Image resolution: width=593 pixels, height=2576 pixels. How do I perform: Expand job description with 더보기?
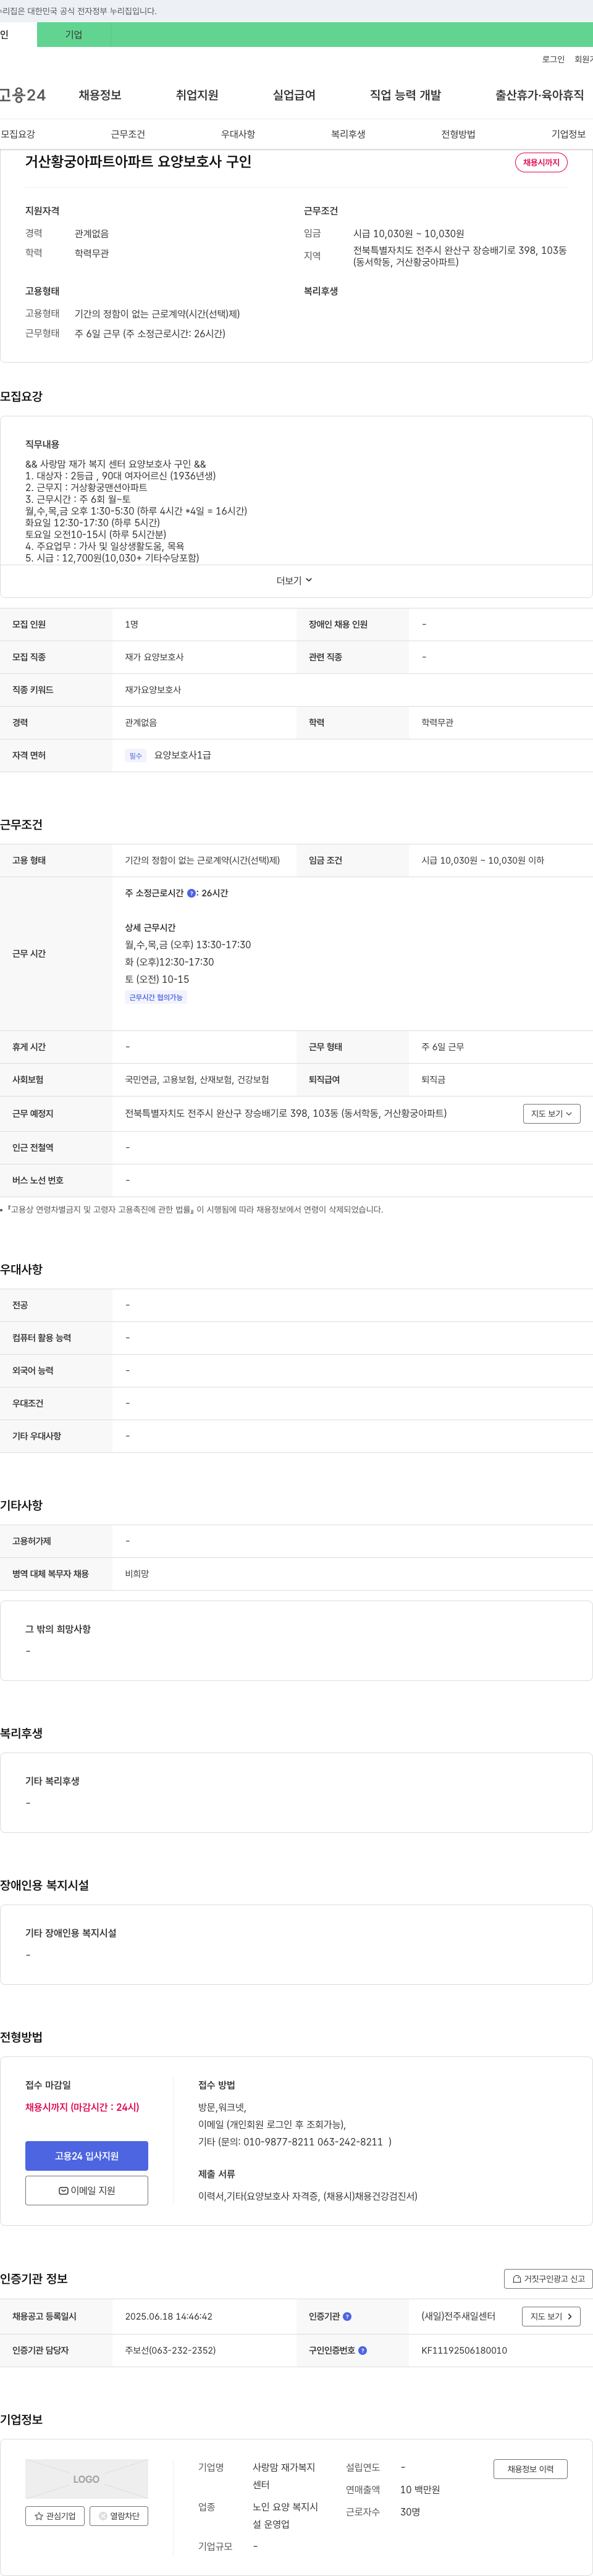tap(294, 580)
